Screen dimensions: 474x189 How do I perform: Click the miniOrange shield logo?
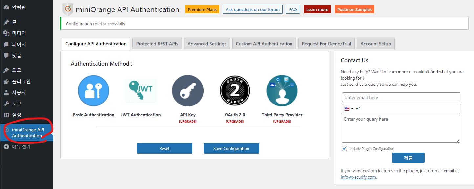point(68,9)
